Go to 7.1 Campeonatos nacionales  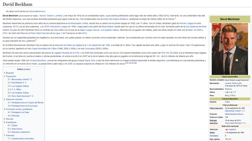tap(23, 139)
